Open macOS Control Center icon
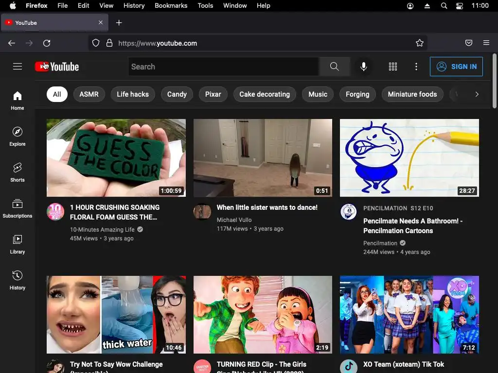Image resolution: width=498 pixels, height=373 pixels. point(460,6)
